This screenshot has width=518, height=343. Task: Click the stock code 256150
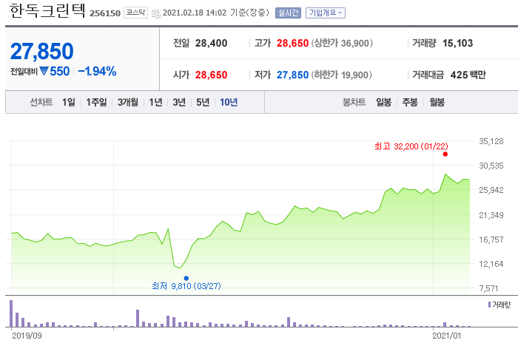click(x=105, y=13)
